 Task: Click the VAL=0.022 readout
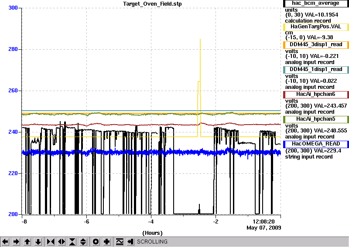pos(323,81)
